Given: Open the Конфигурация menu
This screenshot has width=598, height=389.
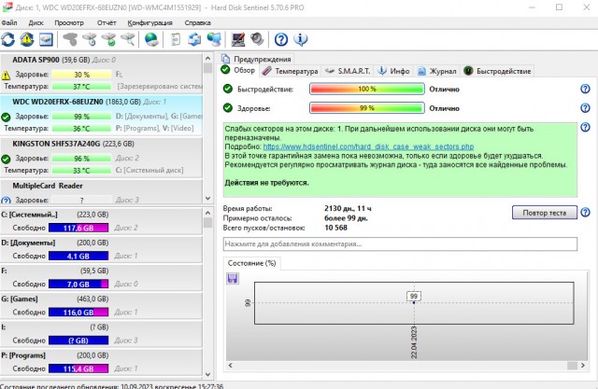Looking at the screenshot, I should tap(149, 22).
